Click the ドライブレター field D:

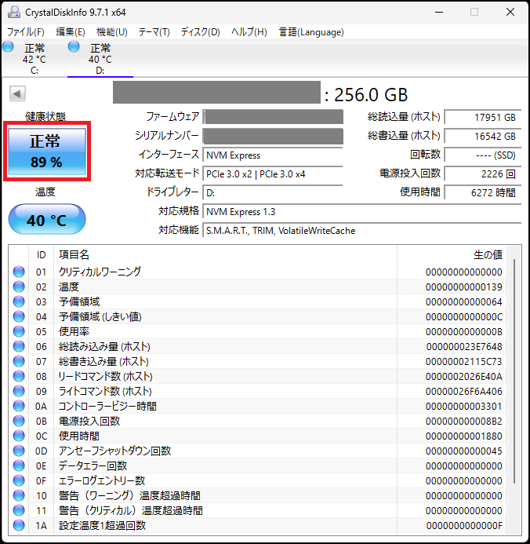(273, 192)
